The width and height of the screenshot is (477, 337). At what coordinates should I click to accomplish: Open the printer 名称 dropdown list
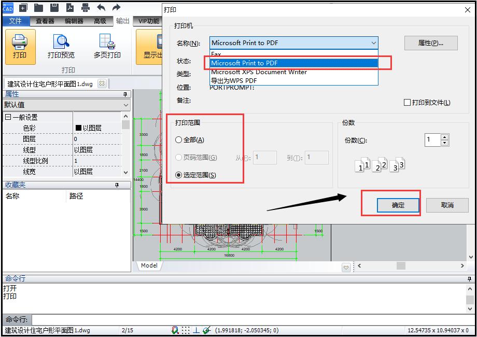point(373,43)
